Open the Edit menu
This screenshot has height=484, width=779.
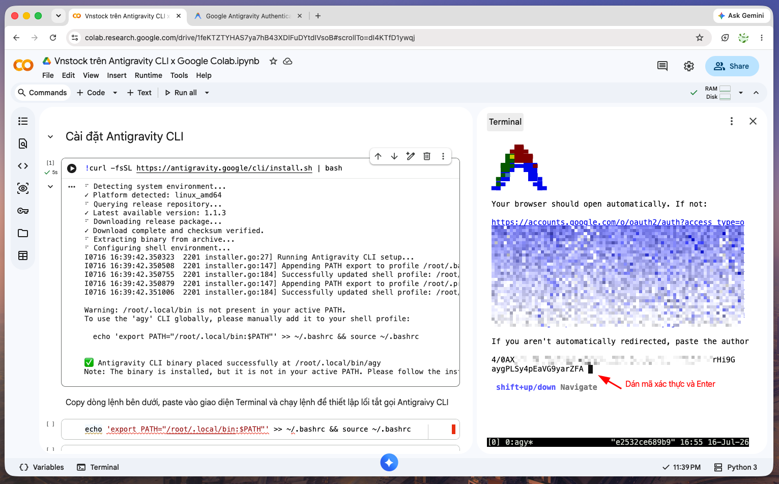pos(68,75)
